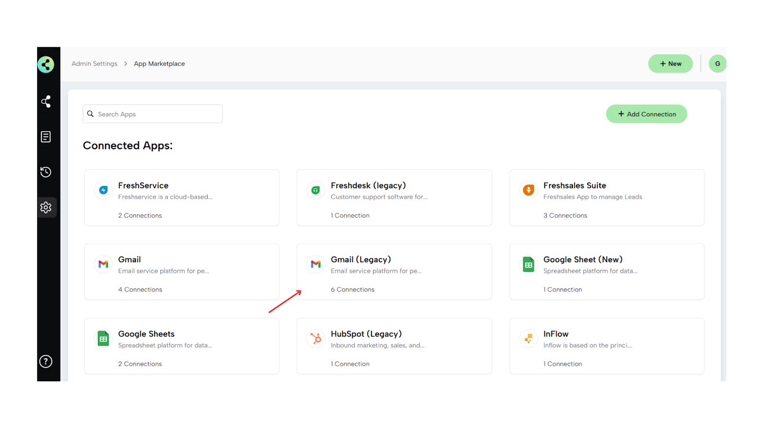Open the Google Sheets title
Screen dimensions: 764x429
click(x=147, y=334)
